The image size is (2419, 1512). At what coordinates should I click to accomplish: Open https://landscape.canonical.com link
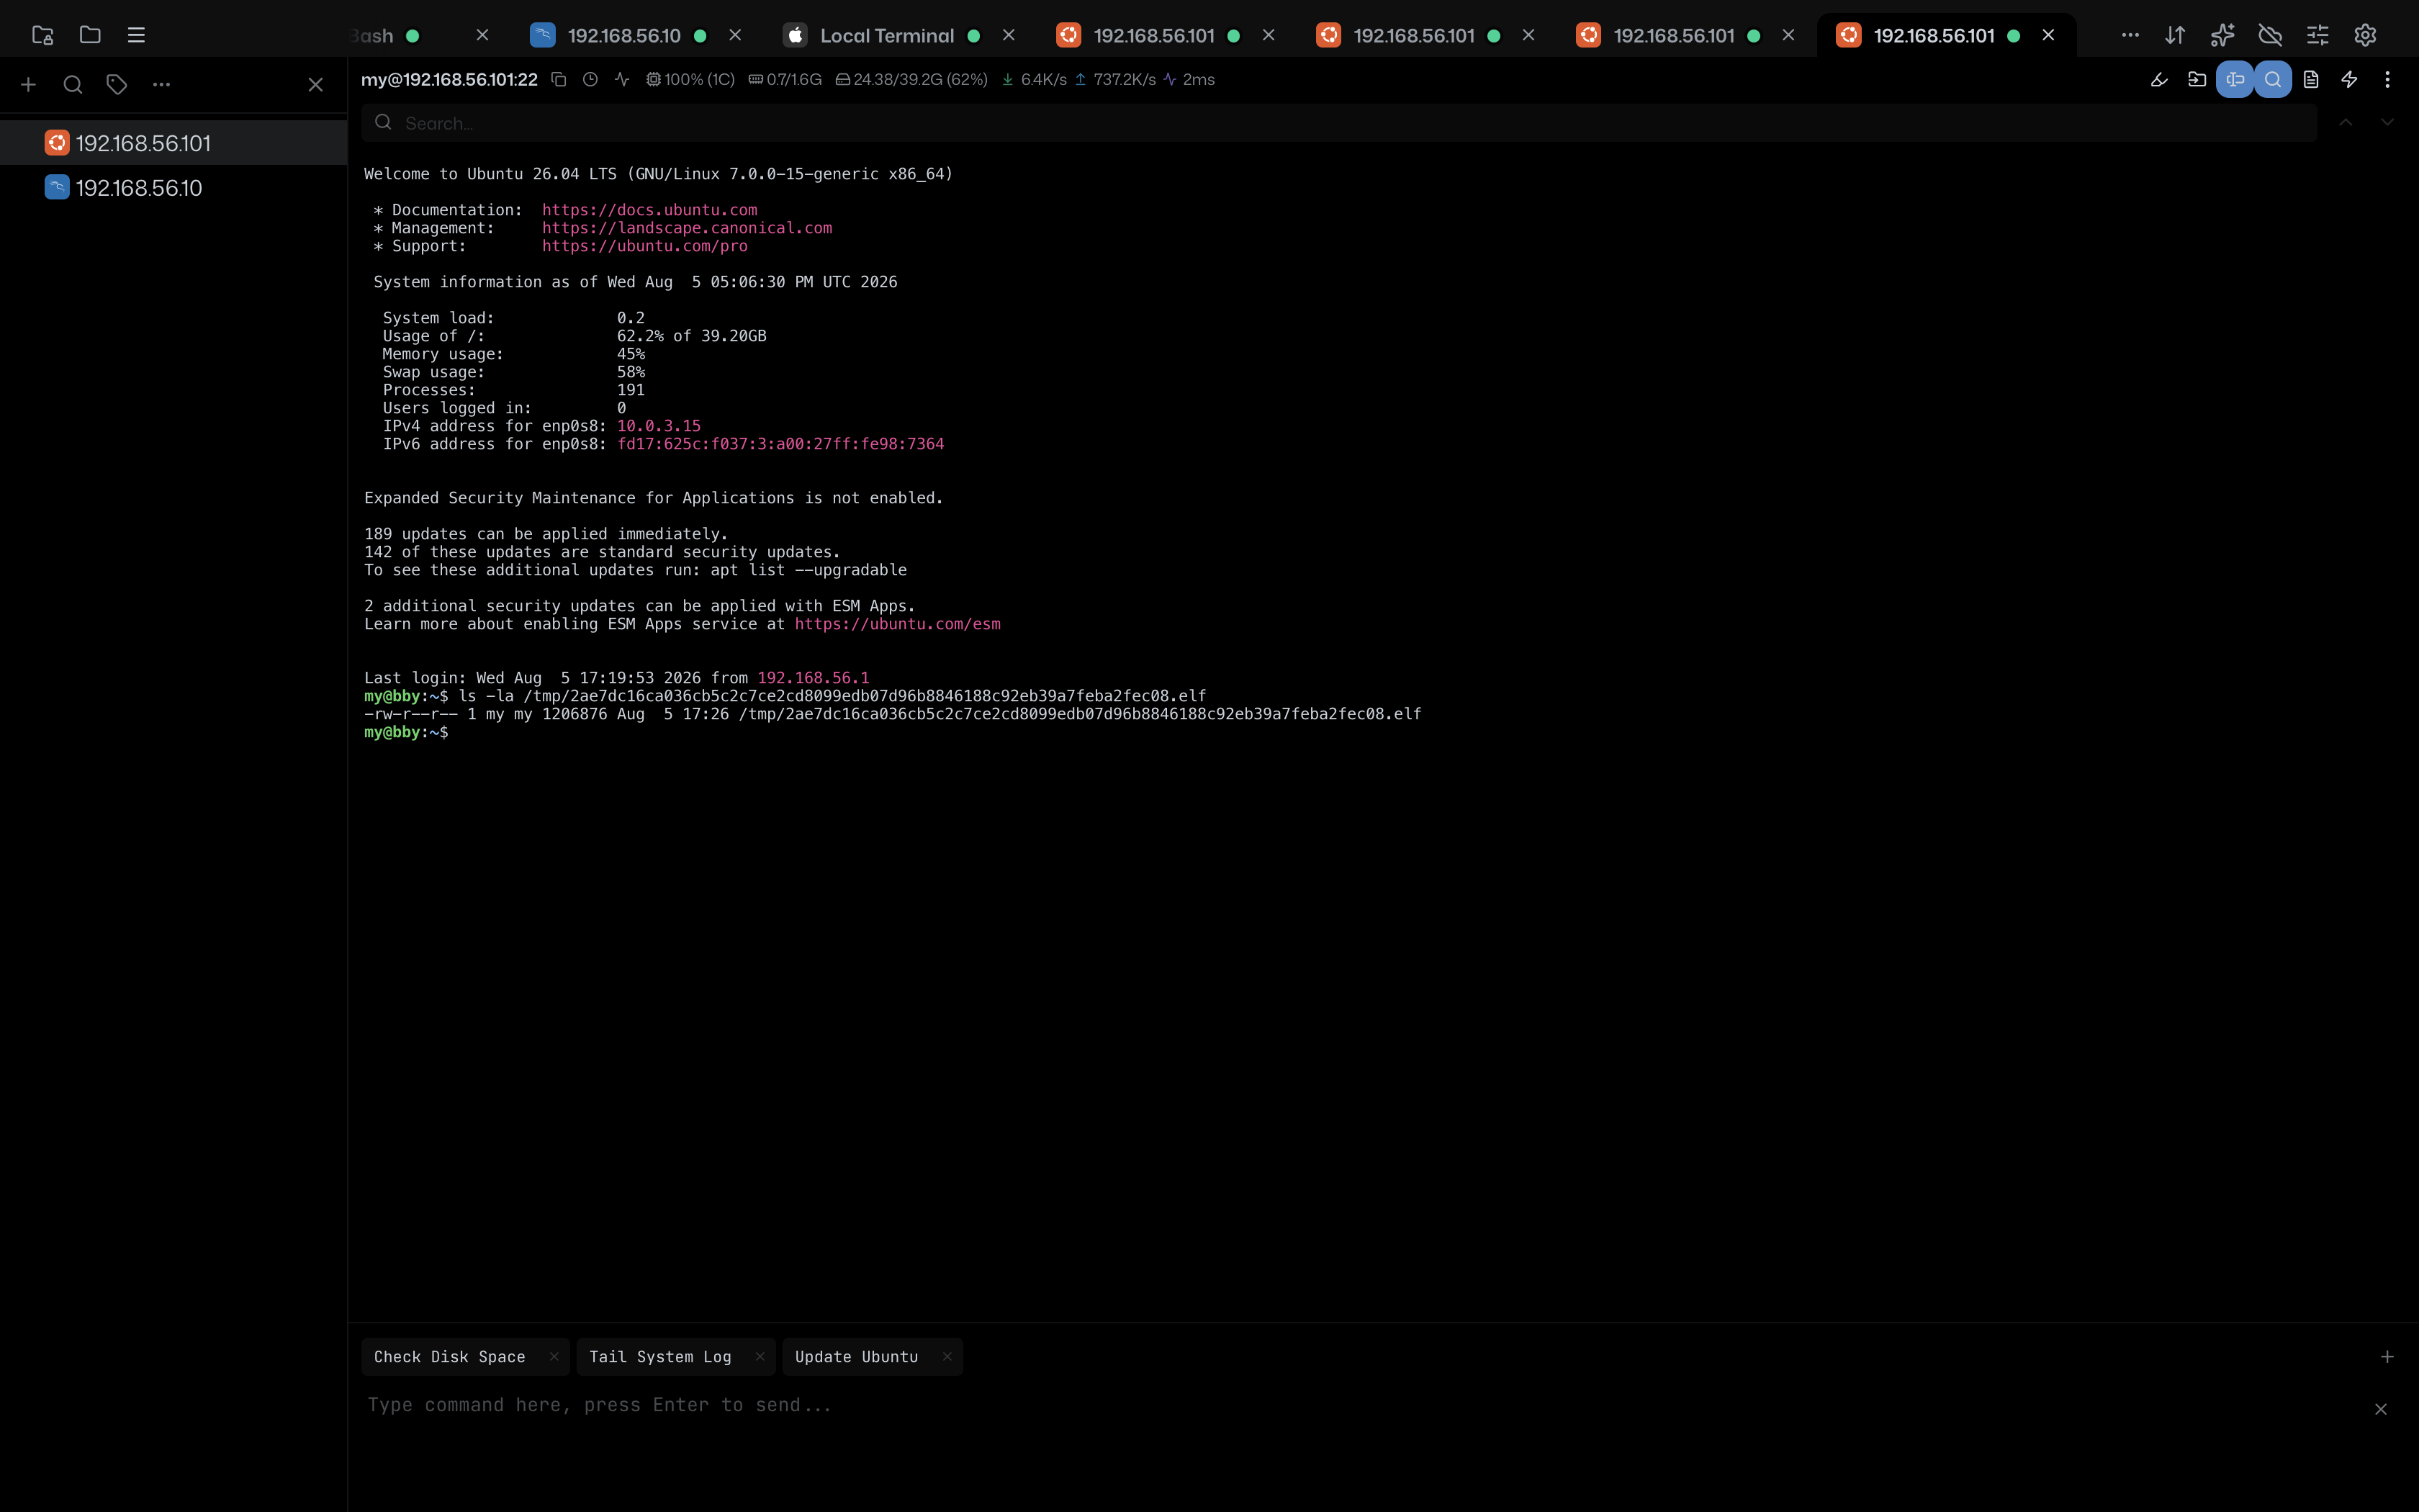coord(687,228)
